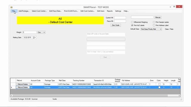Click the Tracking Number column header

click(x=78, y=81)
